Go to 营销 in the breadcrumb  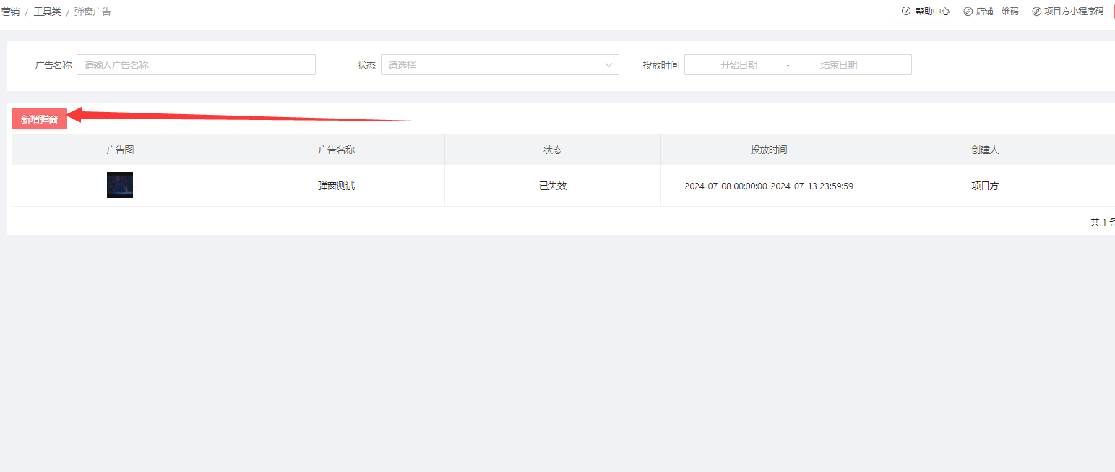[x=10, y=12]
